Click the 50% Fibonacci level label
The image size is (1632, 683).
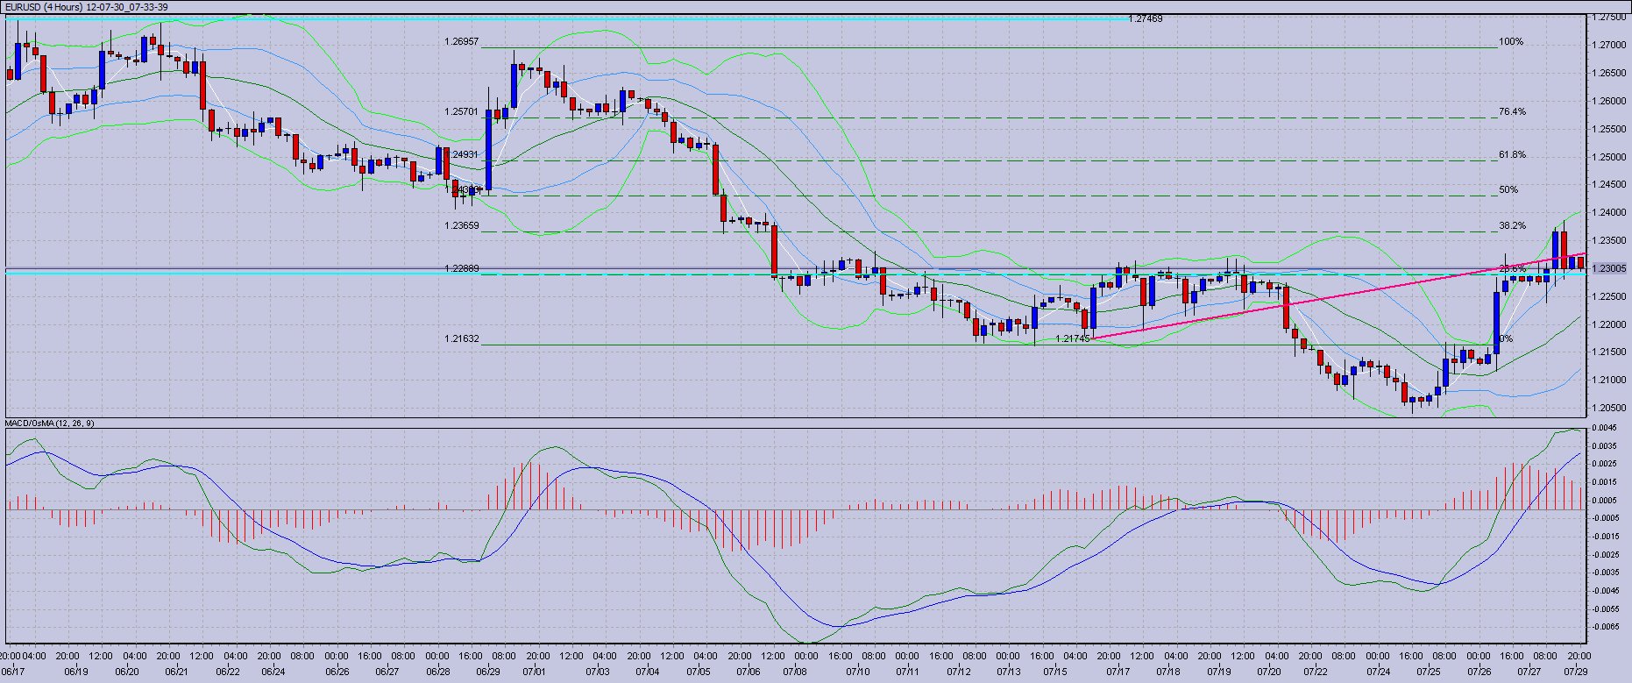[1508, 190]
